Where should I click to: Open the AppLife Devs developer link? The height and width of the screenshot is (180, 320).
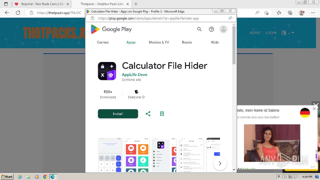pos(134,74)
